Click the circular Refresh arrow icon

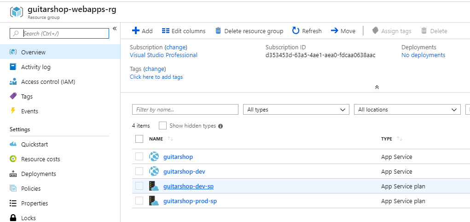click(x=296, y=30)
